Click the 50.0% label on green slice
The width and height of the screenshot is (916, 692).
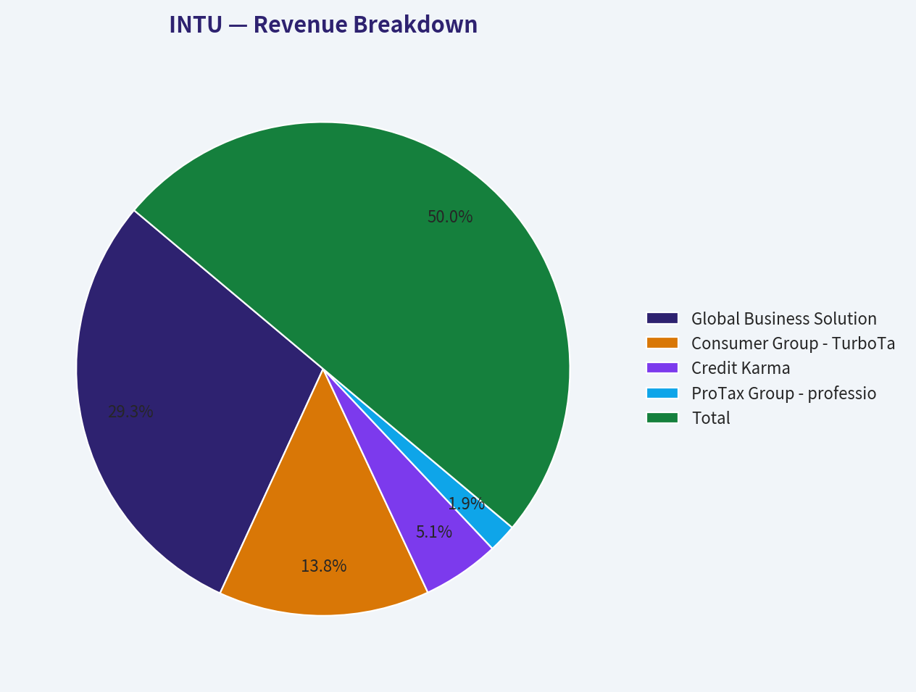tap(450, 217)
